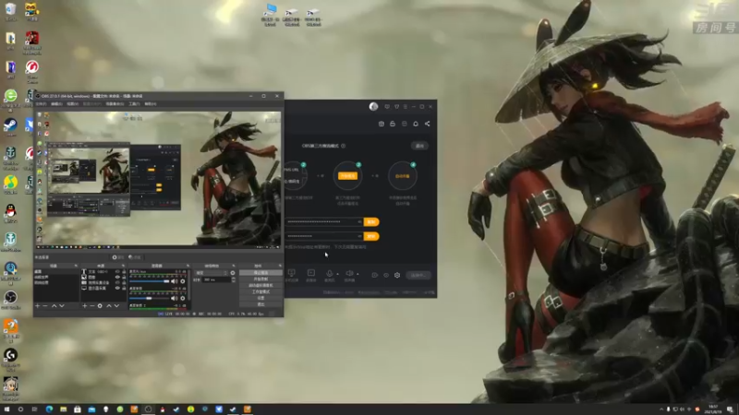Adjust the second mixer track volume slider

coord(150,298)
